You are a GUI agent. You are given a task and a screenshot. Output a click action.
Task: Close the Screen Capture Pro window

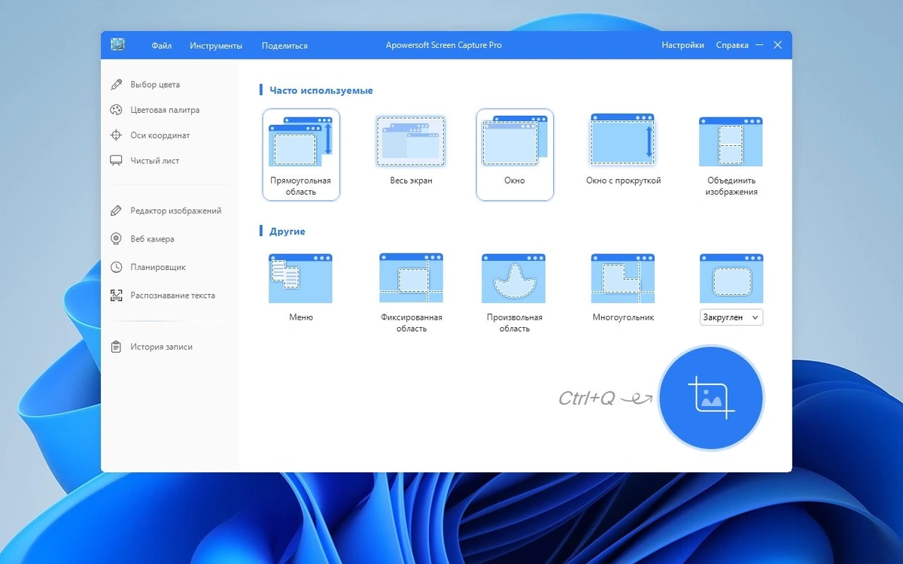click(x=778, y=45)
